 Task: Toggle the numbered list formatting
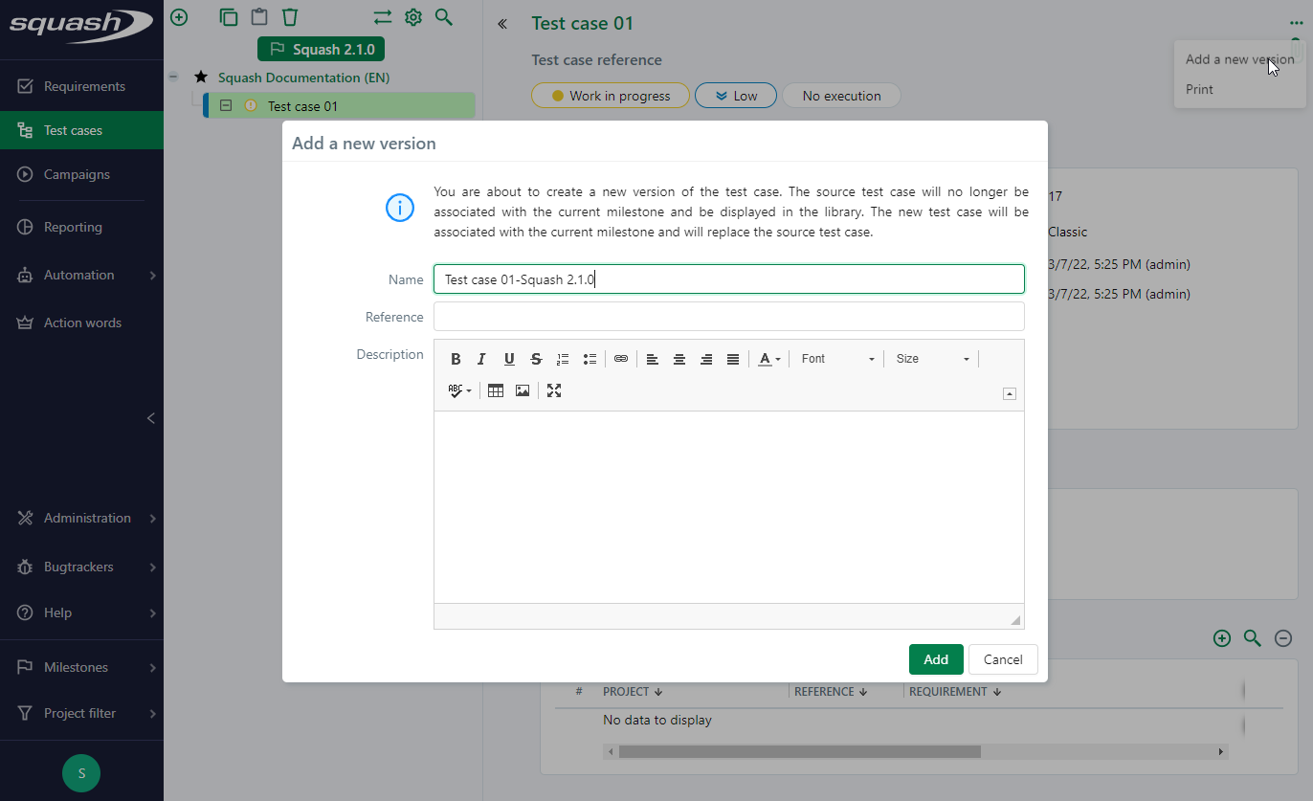pos(563,358)
